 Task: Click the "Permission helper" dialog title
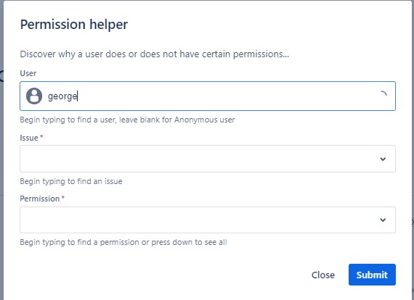click(x=74, y=25)
